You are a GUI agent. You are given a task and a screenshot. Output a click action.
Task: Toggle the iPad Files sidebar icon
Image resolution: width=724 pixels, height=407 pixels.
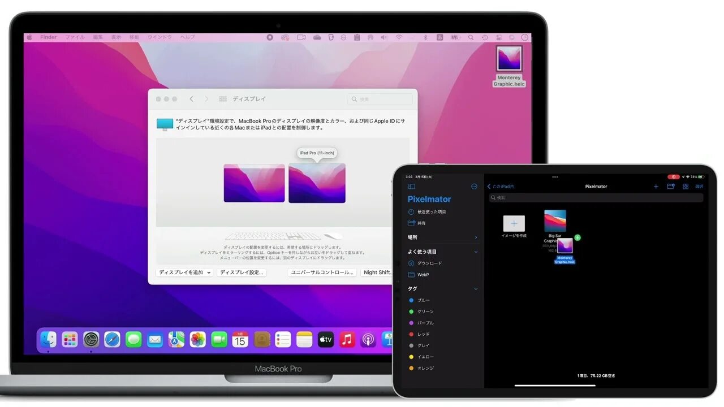412,187
